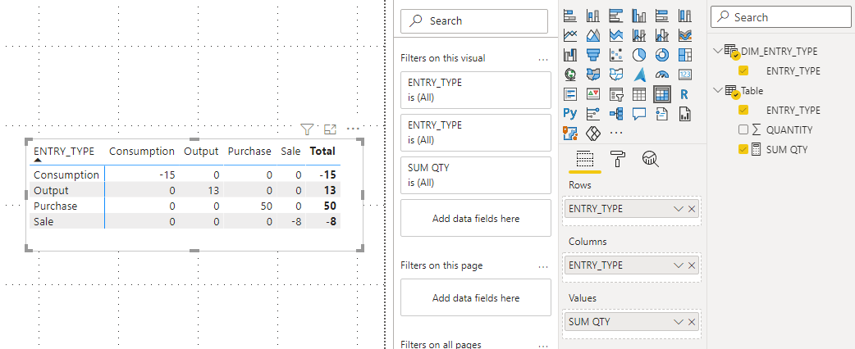Switch to the Analytics magnifier tab
Viewport: 855px width, 349px height.
click(651, 159)
